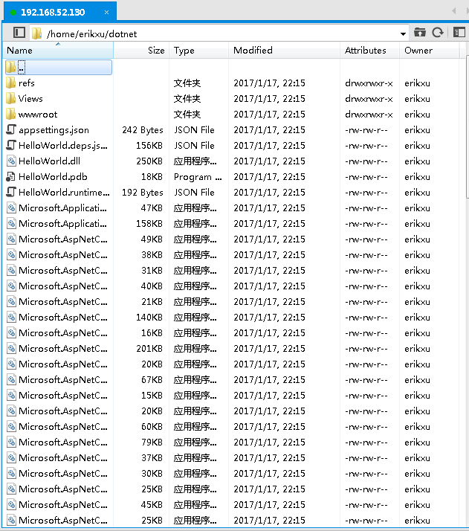Click the appsettings.json file icon
469x531 pixels.
coord(11,130)
